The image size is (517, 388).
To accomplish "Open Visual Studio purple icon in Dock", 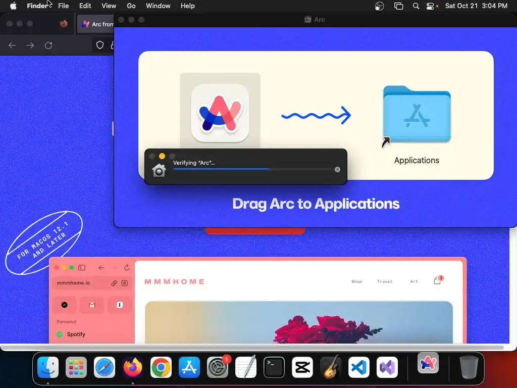I will click(387, 367).
